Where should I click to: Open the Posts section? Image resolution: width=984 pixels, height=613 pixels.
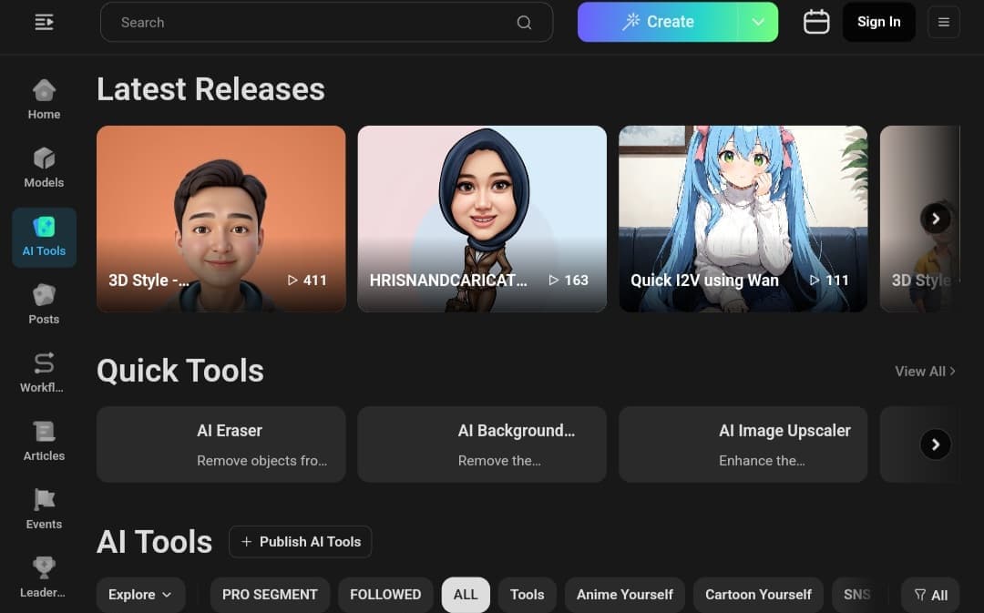pyautogui.click(x=44, y=302)
